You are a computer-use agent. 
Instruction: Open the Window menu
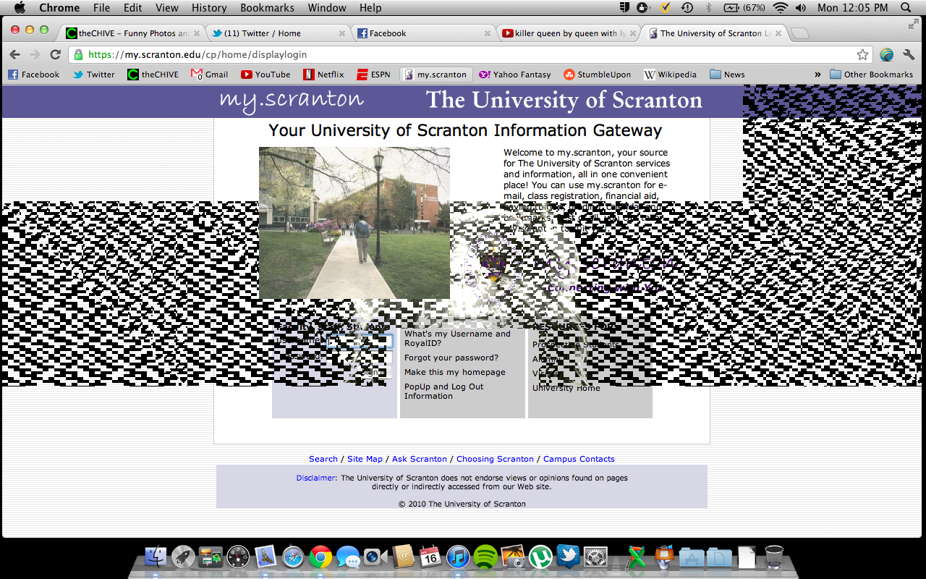pos(327,8)
